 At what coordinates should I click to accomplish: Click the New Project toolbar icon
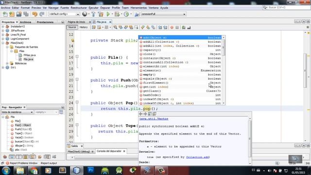12,14
